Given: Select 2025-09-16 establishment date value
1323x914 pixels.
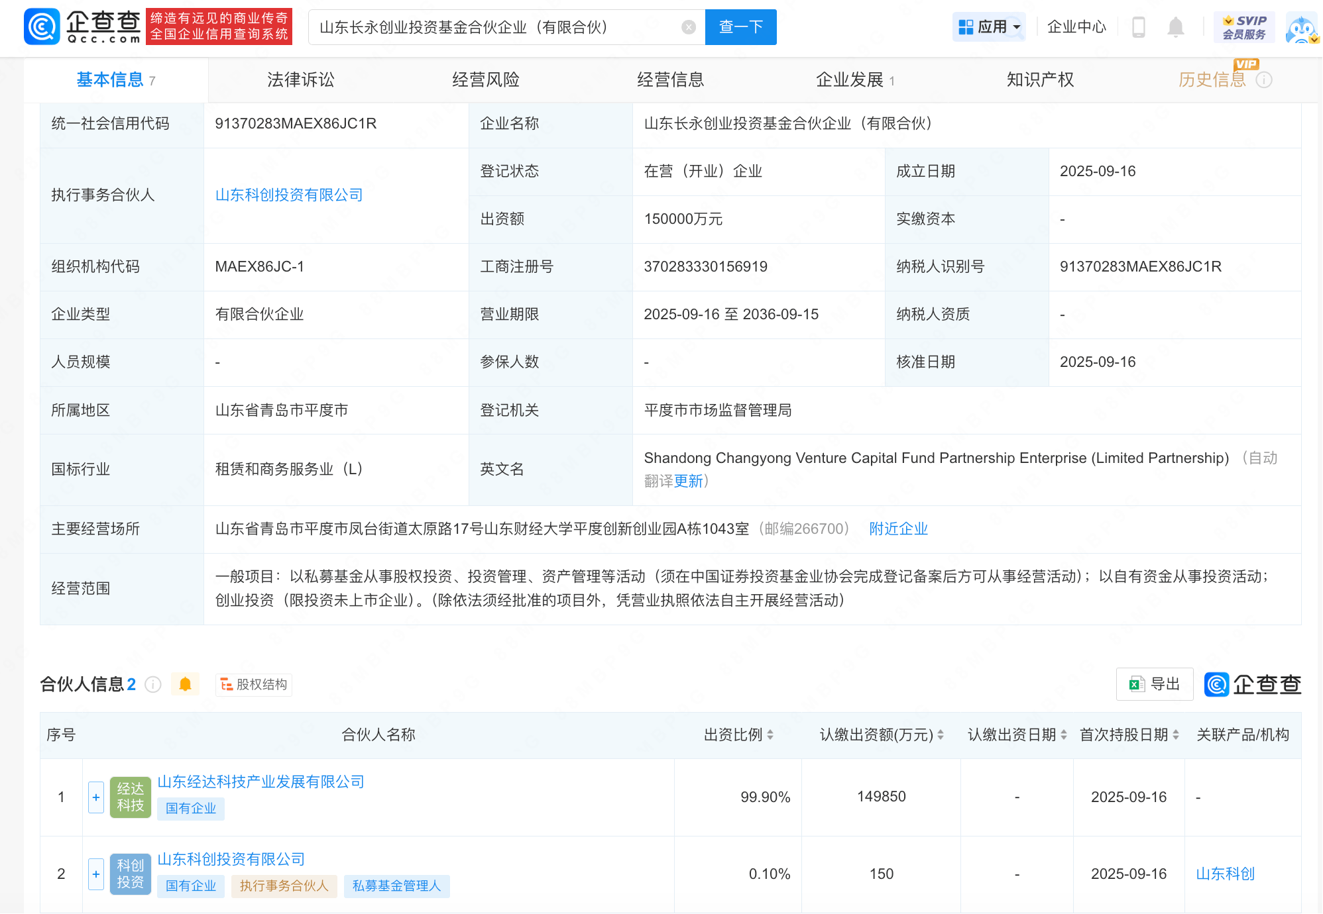Looking at the screenshot, I should pyautogui.click(x=1098, y=171).
